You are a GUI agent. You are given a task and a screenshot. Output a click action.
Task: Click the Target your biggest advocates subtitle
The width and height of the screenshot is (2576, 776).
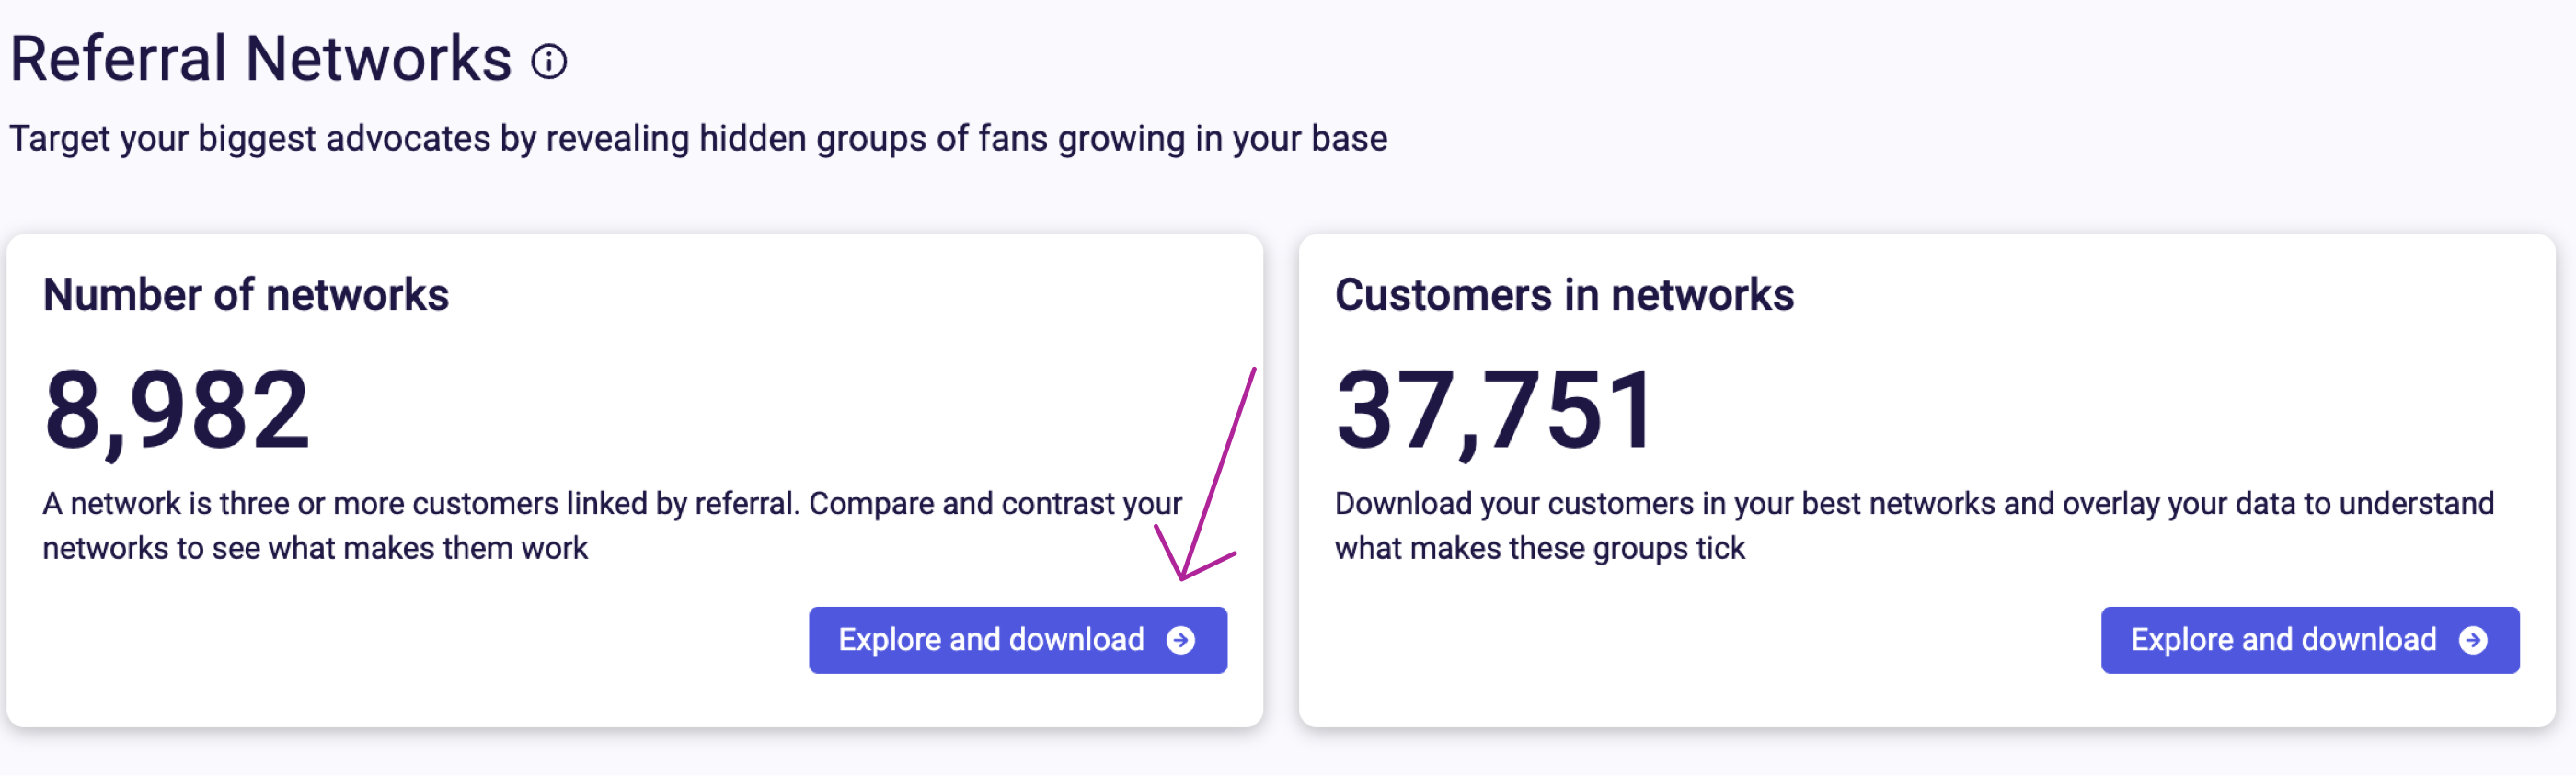click(698, 139)
